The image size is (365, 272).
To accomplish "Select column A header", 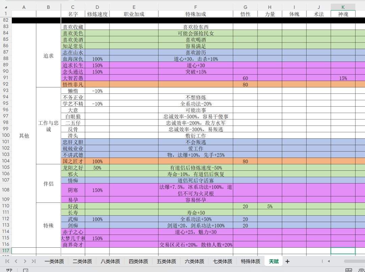I will [24, 7].
